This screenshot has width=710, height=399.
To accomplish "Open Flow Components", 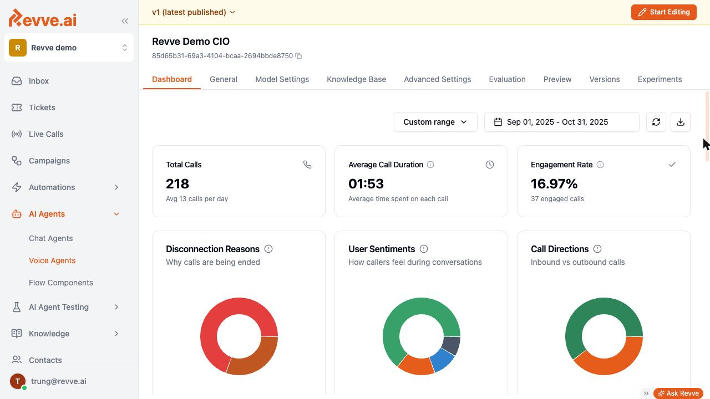I will [x=61, y=283].
